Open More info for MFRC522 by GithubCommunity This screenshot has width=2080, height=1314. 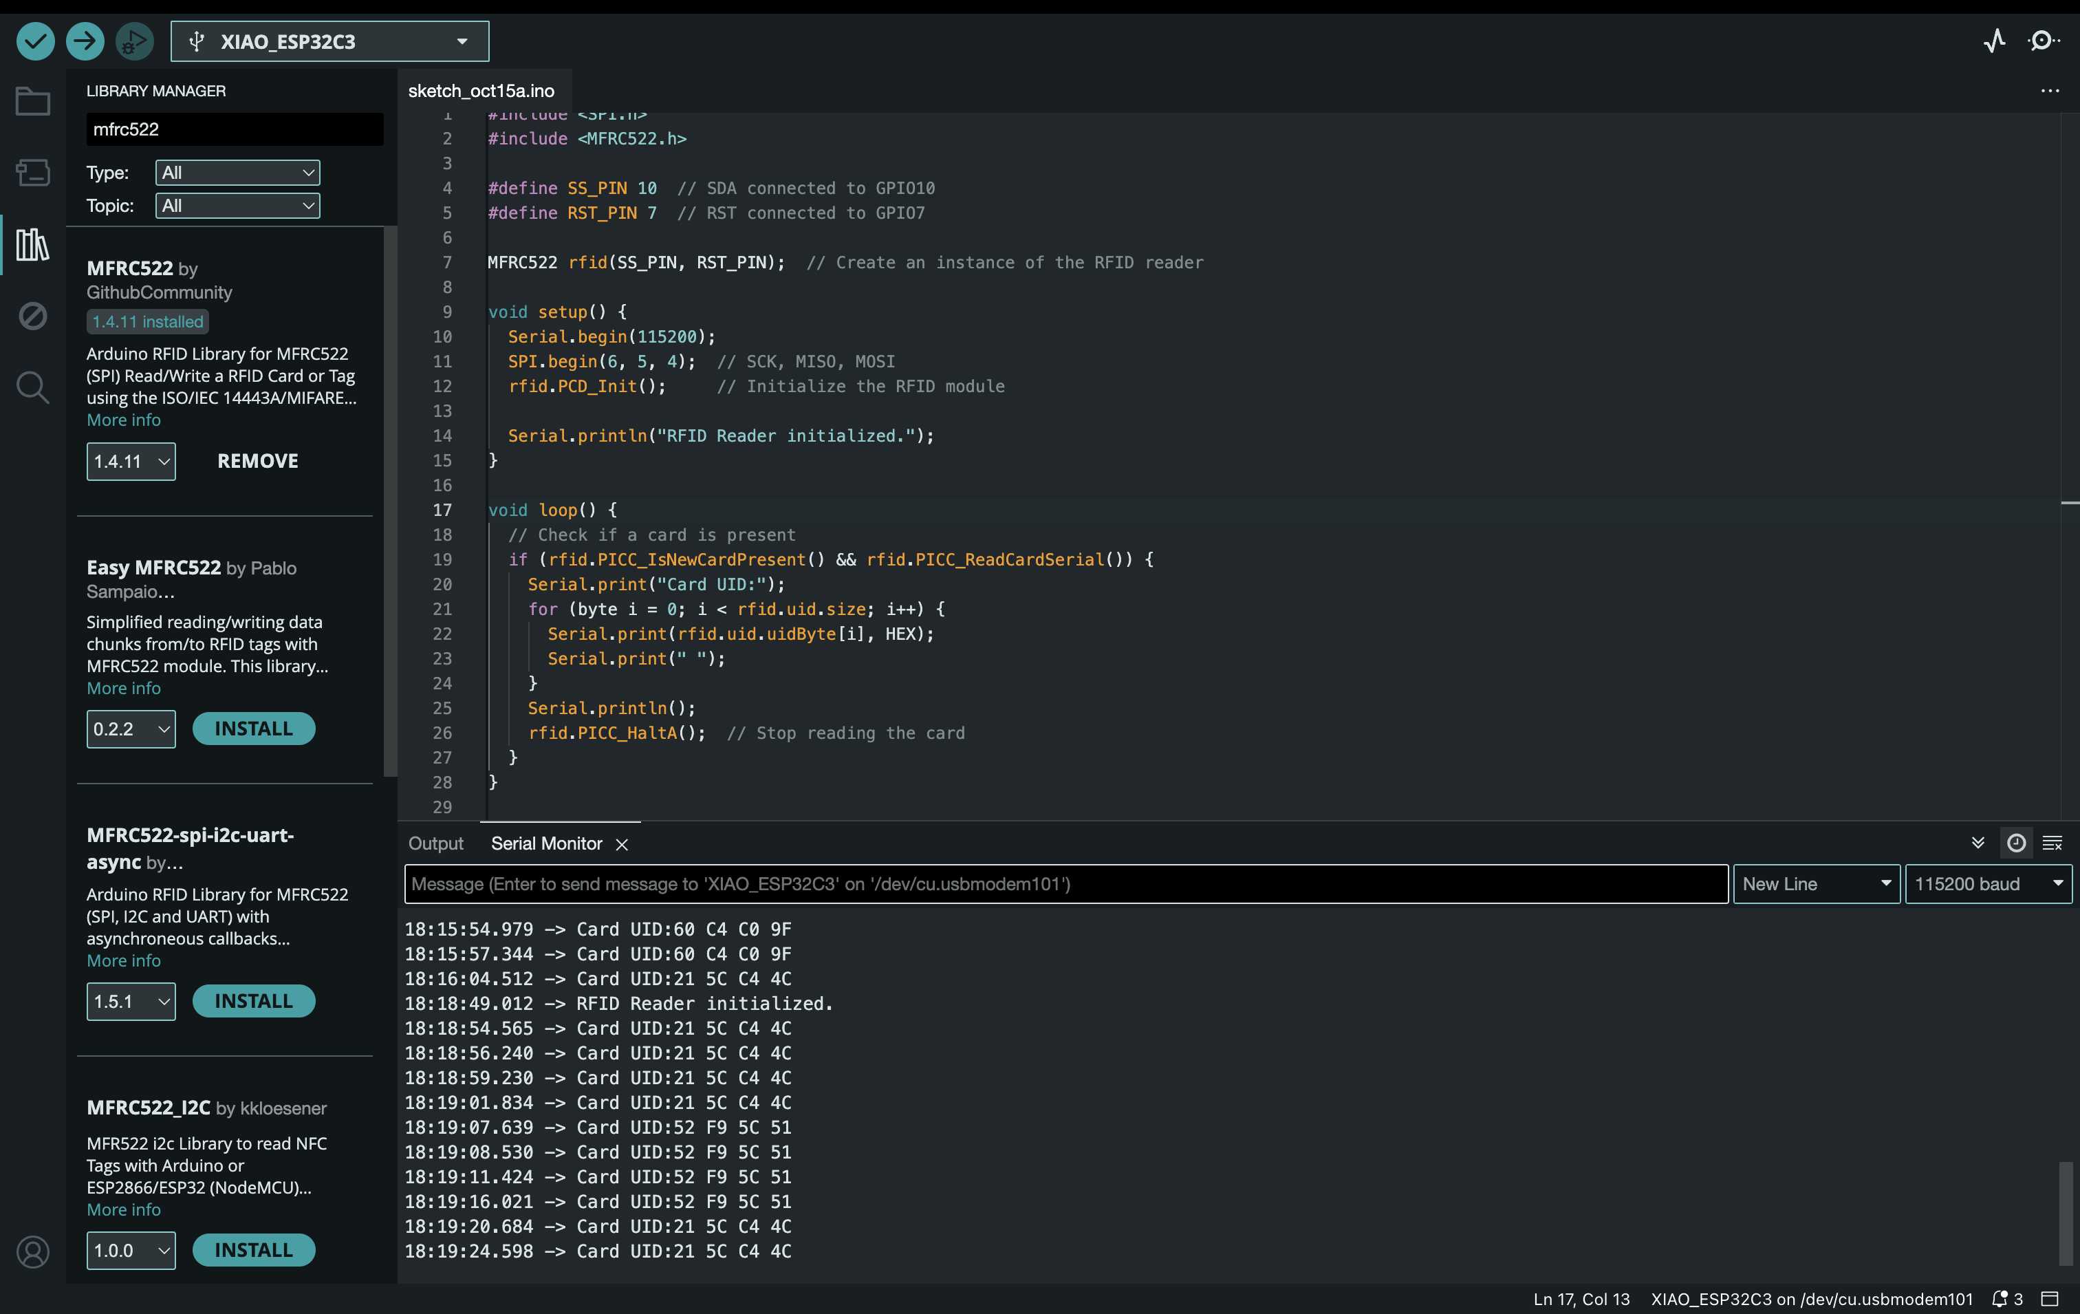click(124, 420)
